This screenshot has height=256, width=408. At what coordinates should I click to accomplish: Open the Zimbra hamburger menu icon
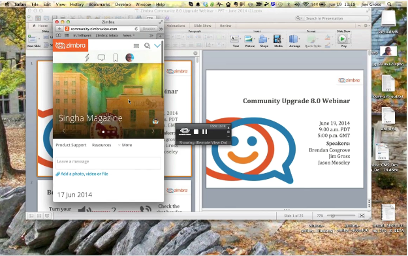[x=136, y=46]
